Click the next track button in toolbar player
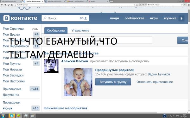This screenshot has width=190, height=118. pyautogui.click(x=146, y=5)
